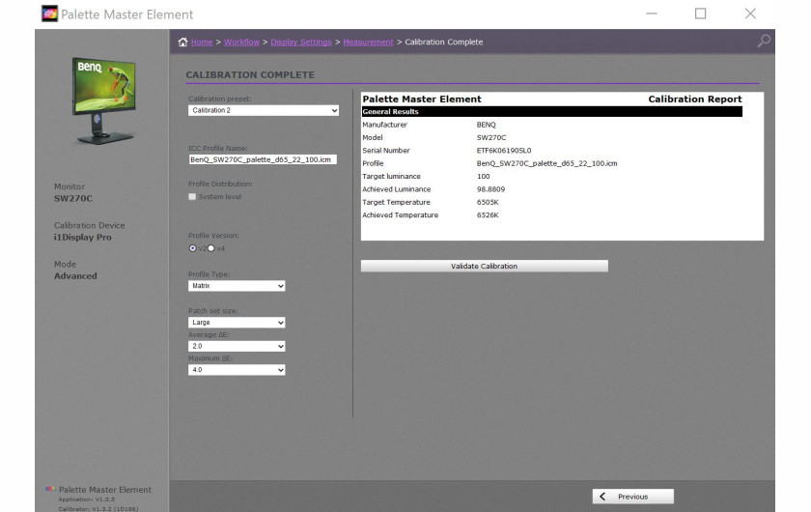The height and width of the screenshot is (512, 811).
Task: Open Display Settings breadcrumb link
Action: (x=301, y=42)
